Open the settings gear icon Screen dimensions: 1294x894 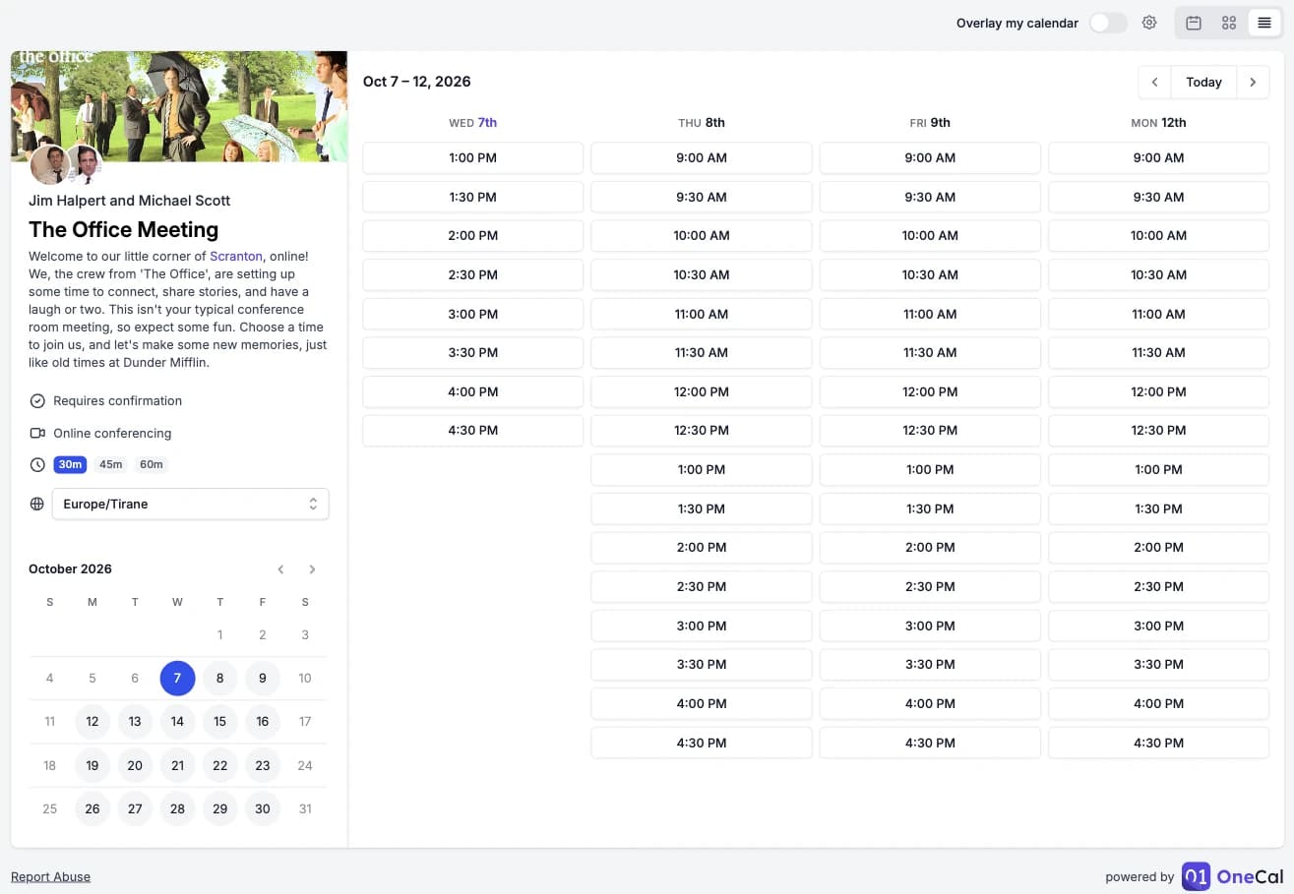click(1149, 23)
